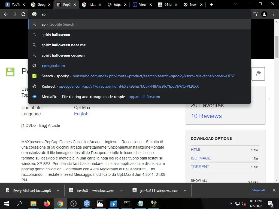Click the taskbar clock showing 8:03 PM
This screenshot has width=279, height=209.
256,204
